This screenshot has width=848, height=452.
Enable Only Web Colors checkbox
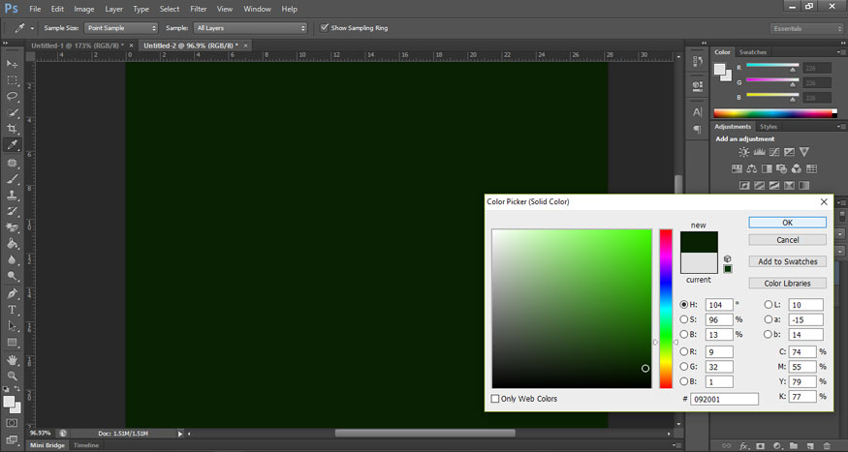pyautogui.click(x=496, y=399)
